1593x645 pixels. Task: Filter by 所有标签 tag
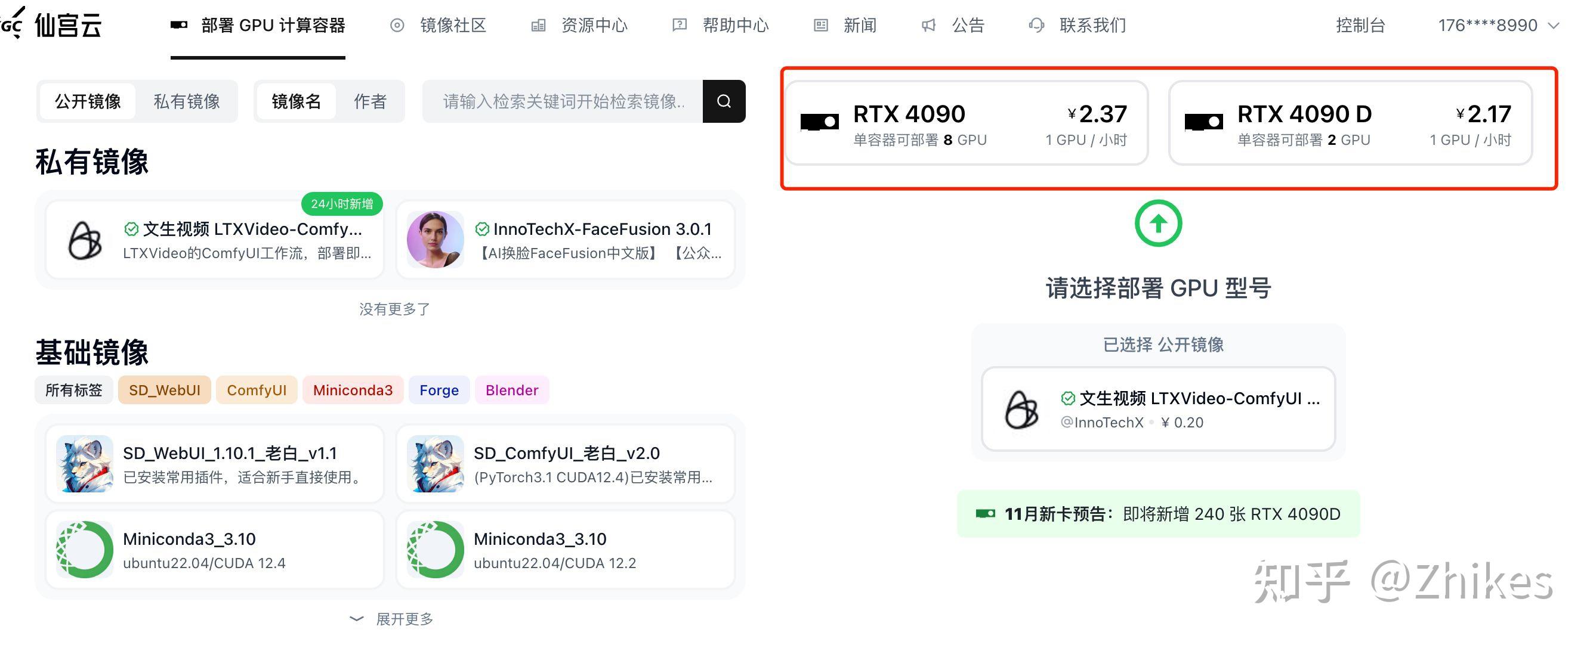coord(73,390)
